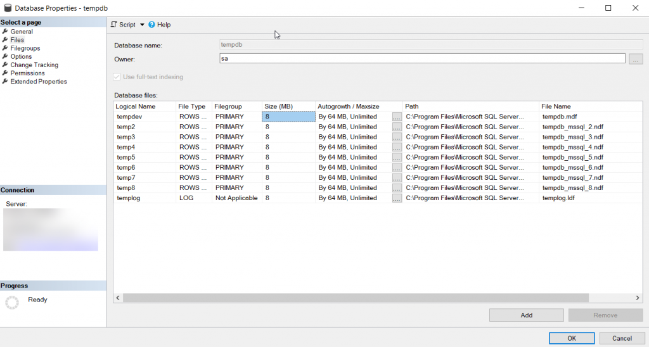Click the Help question mark icon
Image resolution: width=649 pixels, height=347 pixels.
click(151, 25)
